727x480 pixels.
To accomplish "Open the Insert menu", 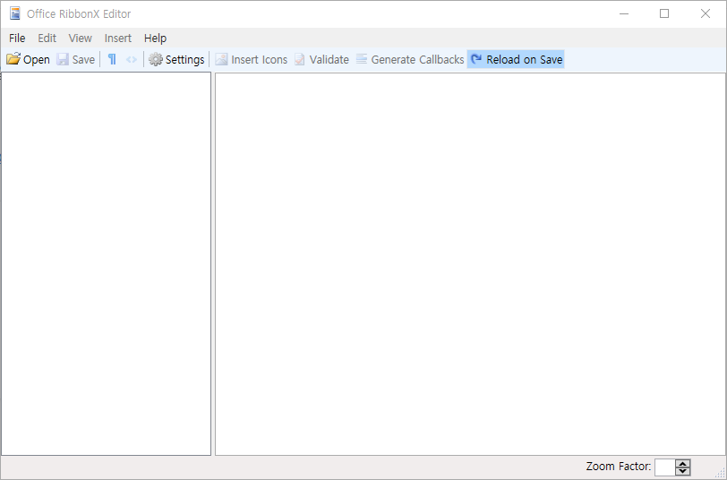I will (x=118, y=38).
